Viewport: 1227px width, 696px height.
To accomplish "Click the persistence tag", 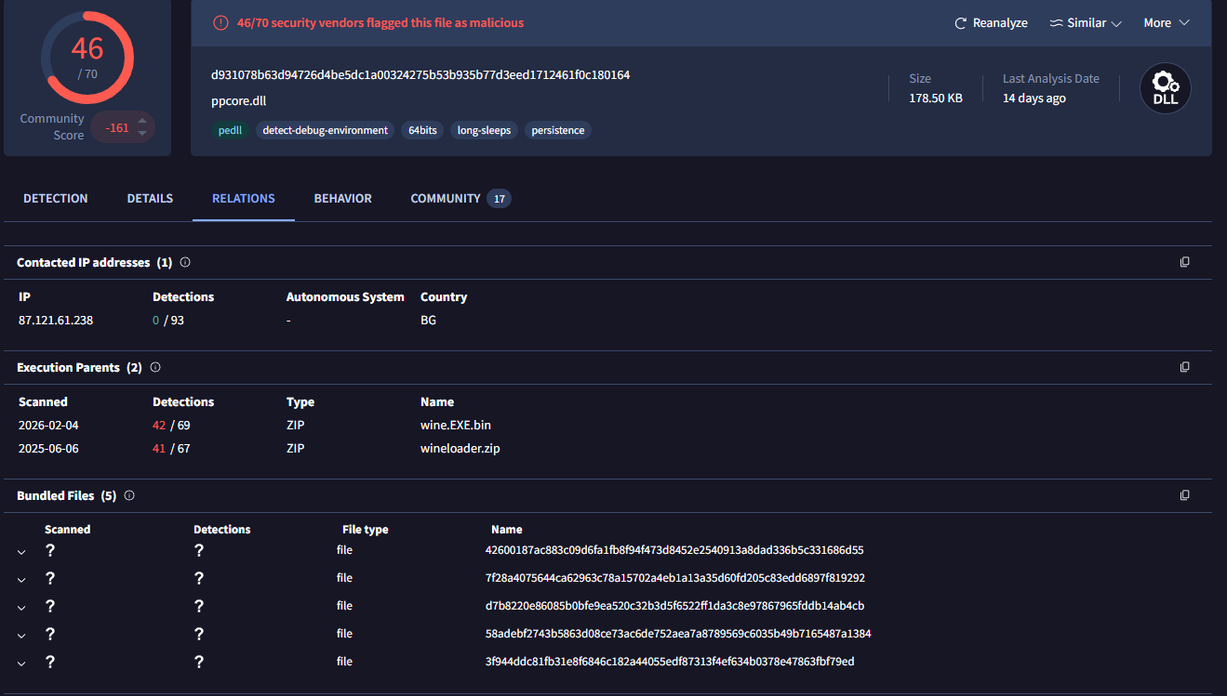I will (x=558, y=131).
